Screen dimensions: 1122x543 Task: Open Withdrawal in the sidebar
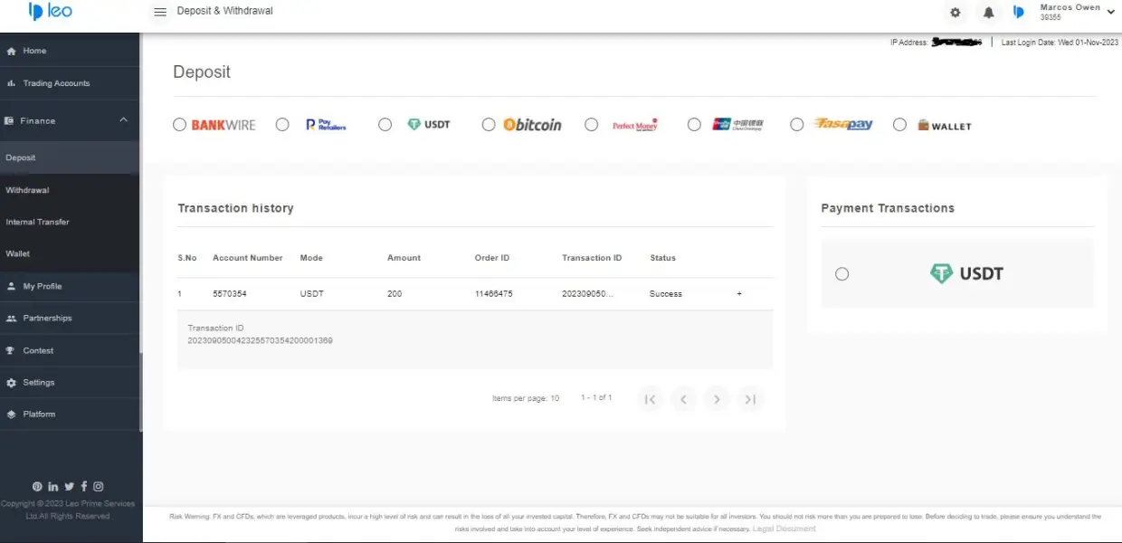[x=27, y=190]
